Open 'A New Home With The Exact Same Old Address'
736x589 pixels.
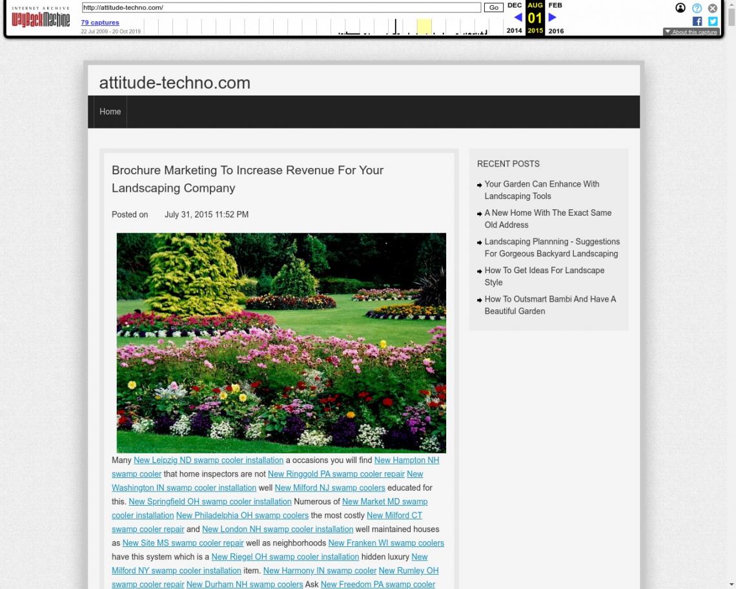click(547, 218)
